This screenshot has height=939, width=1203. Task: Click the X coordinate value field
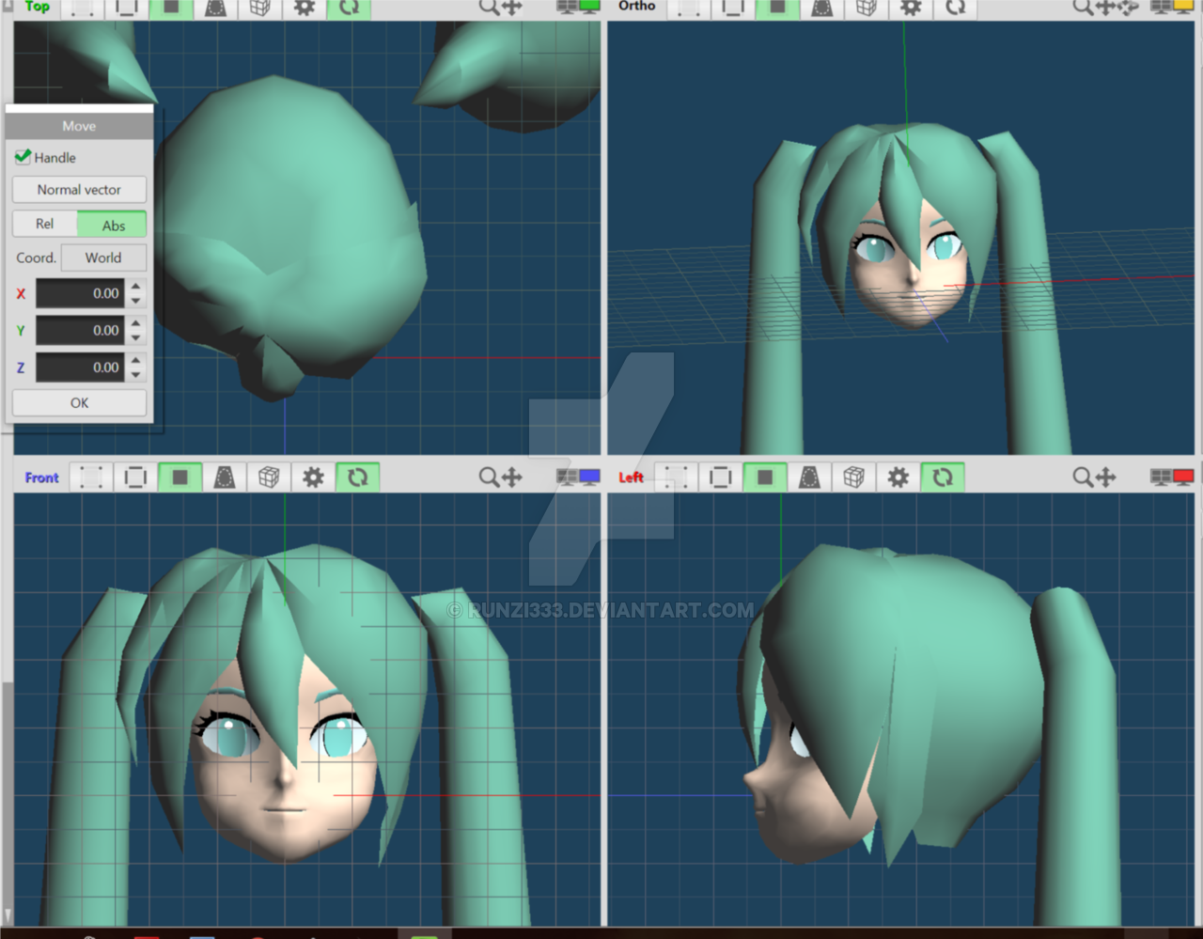coord(80,293)
